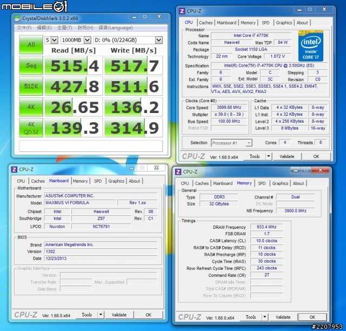Open the 1000MB test size dropdown

[x=76, y=40]
